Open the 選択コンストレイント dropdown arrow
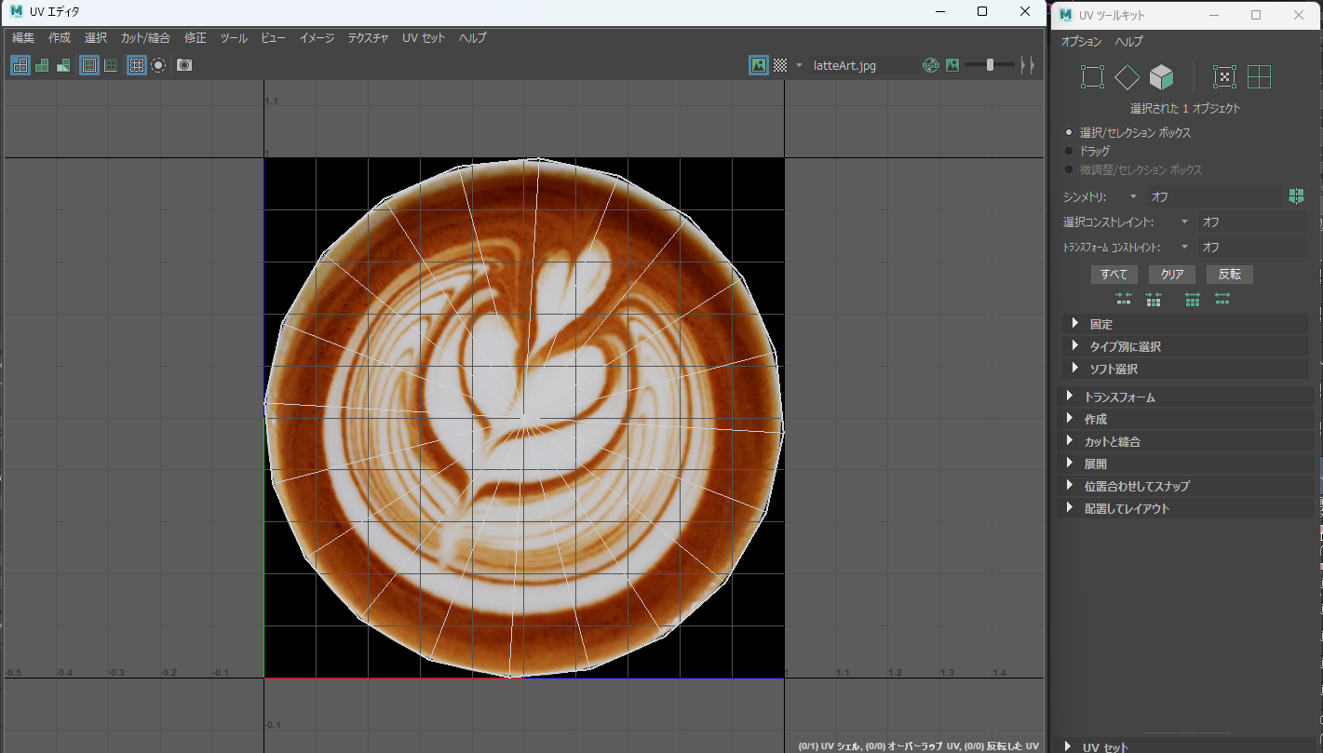Screen dimensions: 1323x753 [1184, 222]
